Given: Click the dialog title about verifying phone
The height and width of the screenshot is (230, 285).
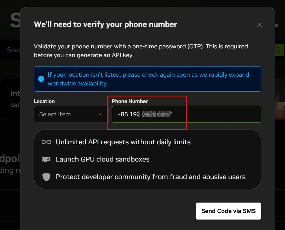Looking at the screenshot, I should (105, 24).
